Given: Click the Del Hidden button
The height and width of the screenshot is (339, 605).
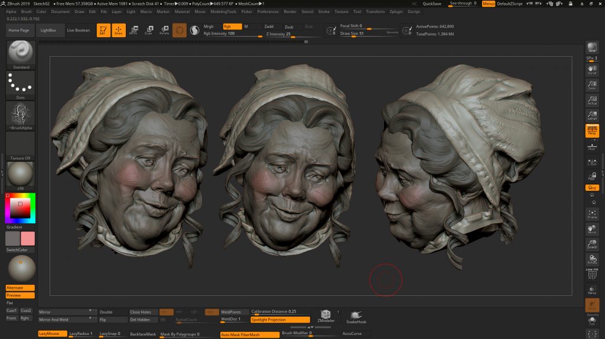Looking at the screenshot, I should [x=143, y=320].
